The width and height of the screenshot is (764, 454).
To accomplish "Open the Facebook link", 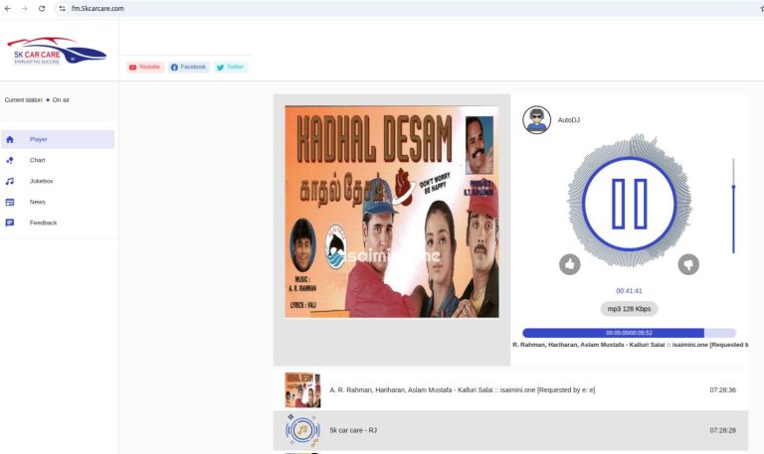I will pos(188,67).
